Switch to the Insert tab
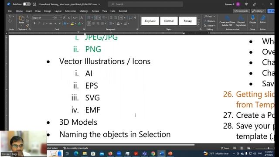 tap(29, 11)
